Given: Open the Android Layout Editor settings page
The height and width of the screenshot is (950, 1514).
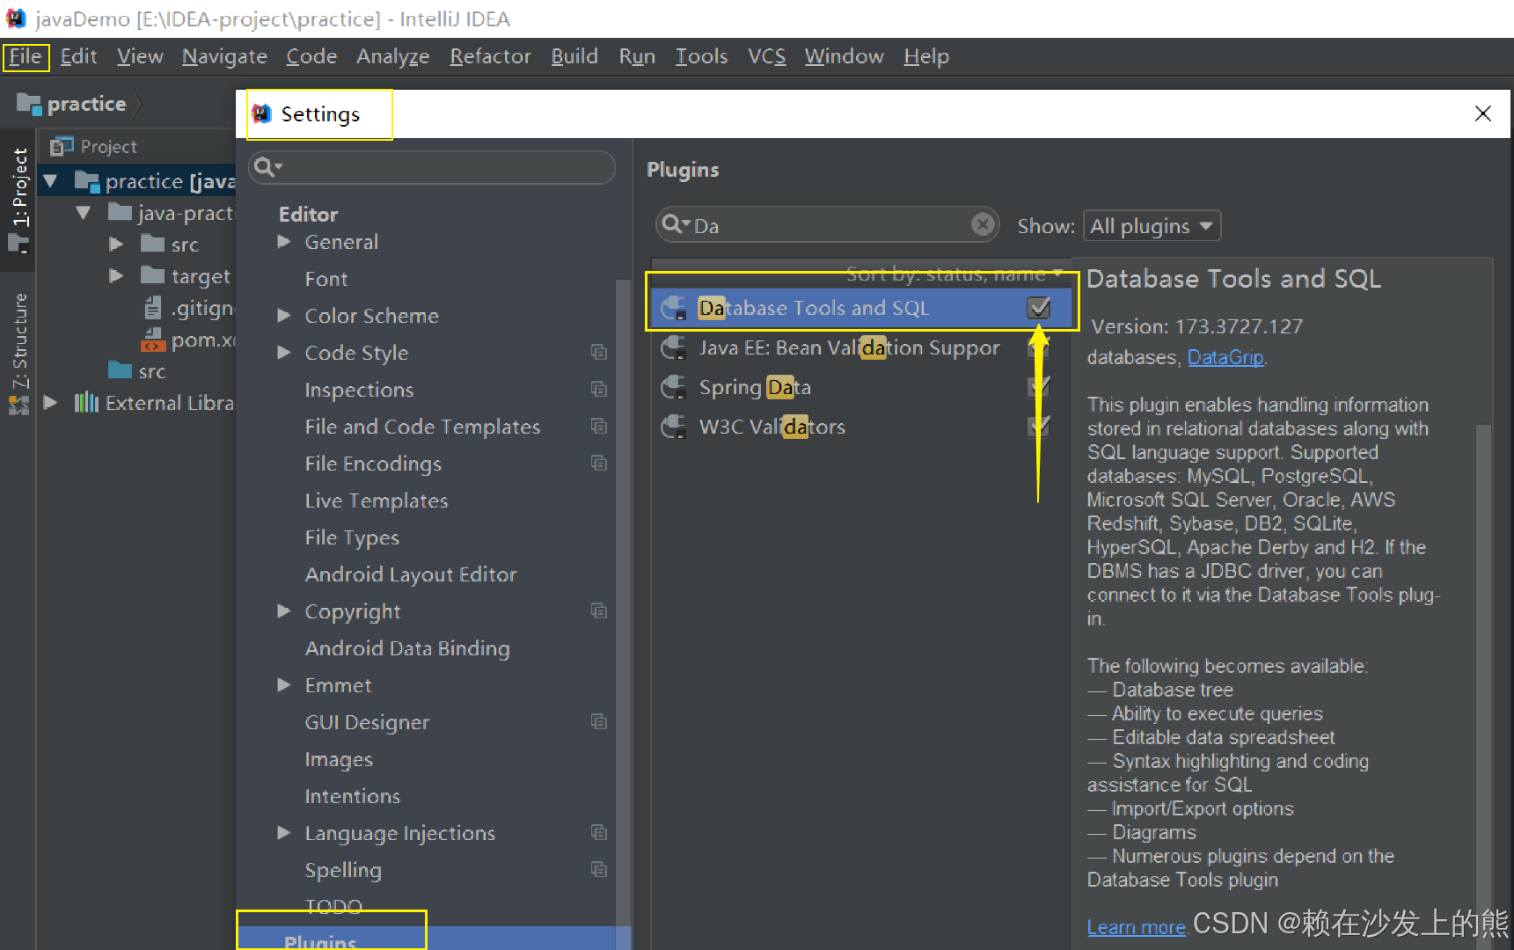Looking at the screenshot, I should pos(411,574).
